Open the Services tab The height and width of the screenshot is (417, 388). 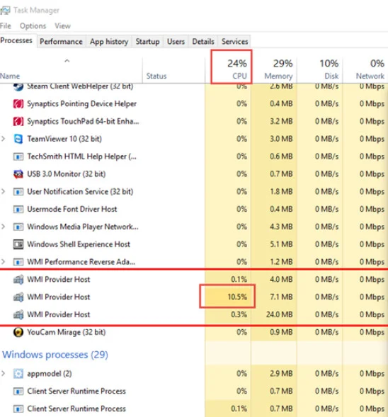pos(234,42)
